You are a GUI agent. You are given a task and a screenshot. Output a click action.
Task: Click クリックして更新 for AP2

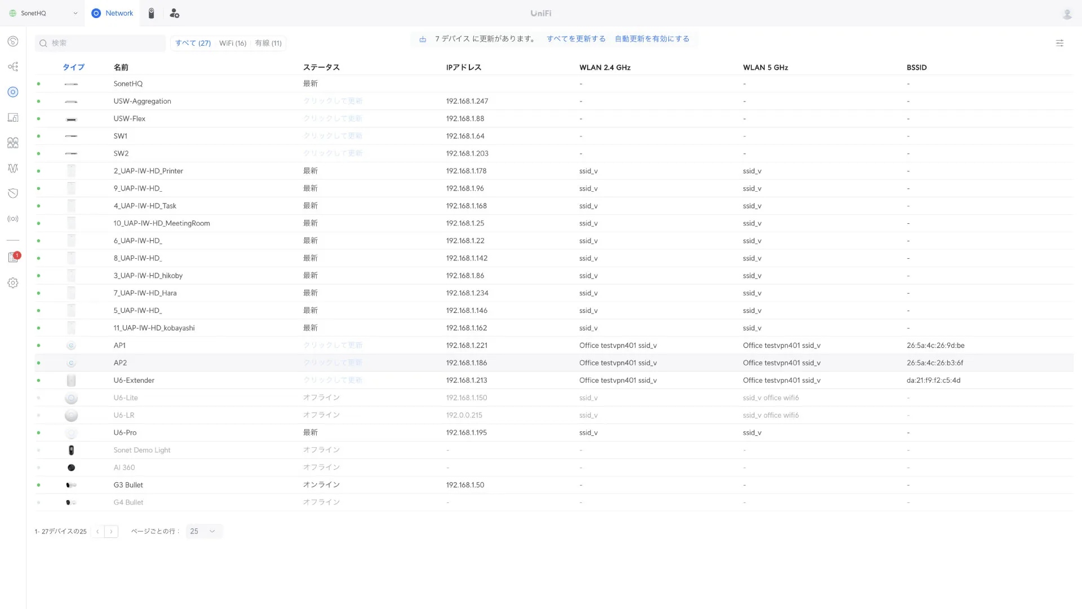point(332,363)
